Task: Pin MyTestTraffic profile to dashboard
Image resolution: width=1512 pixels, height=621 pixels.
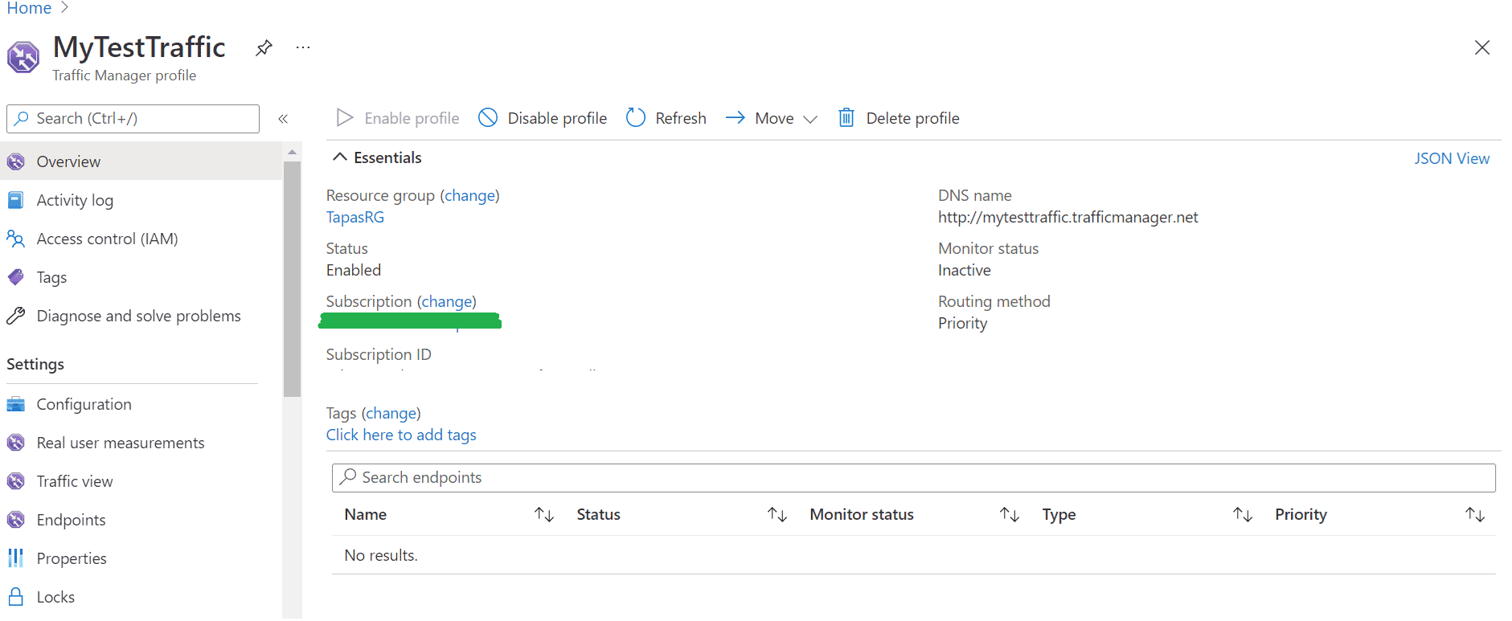Action: [264, 48]
